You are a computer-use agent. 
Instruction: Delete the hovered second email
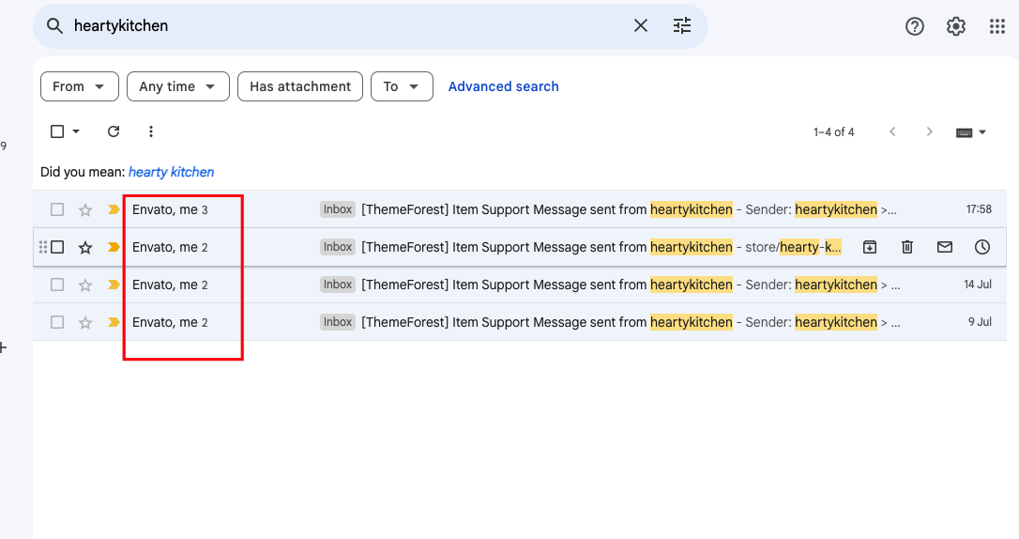pyautogui.click(x=907, y=247)
